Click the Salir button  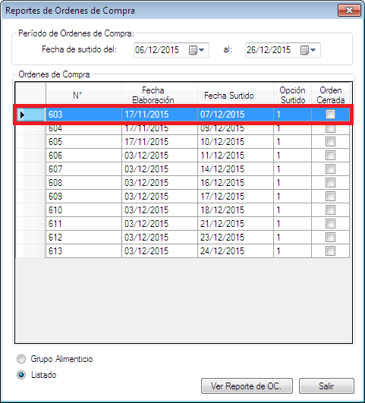326,386
